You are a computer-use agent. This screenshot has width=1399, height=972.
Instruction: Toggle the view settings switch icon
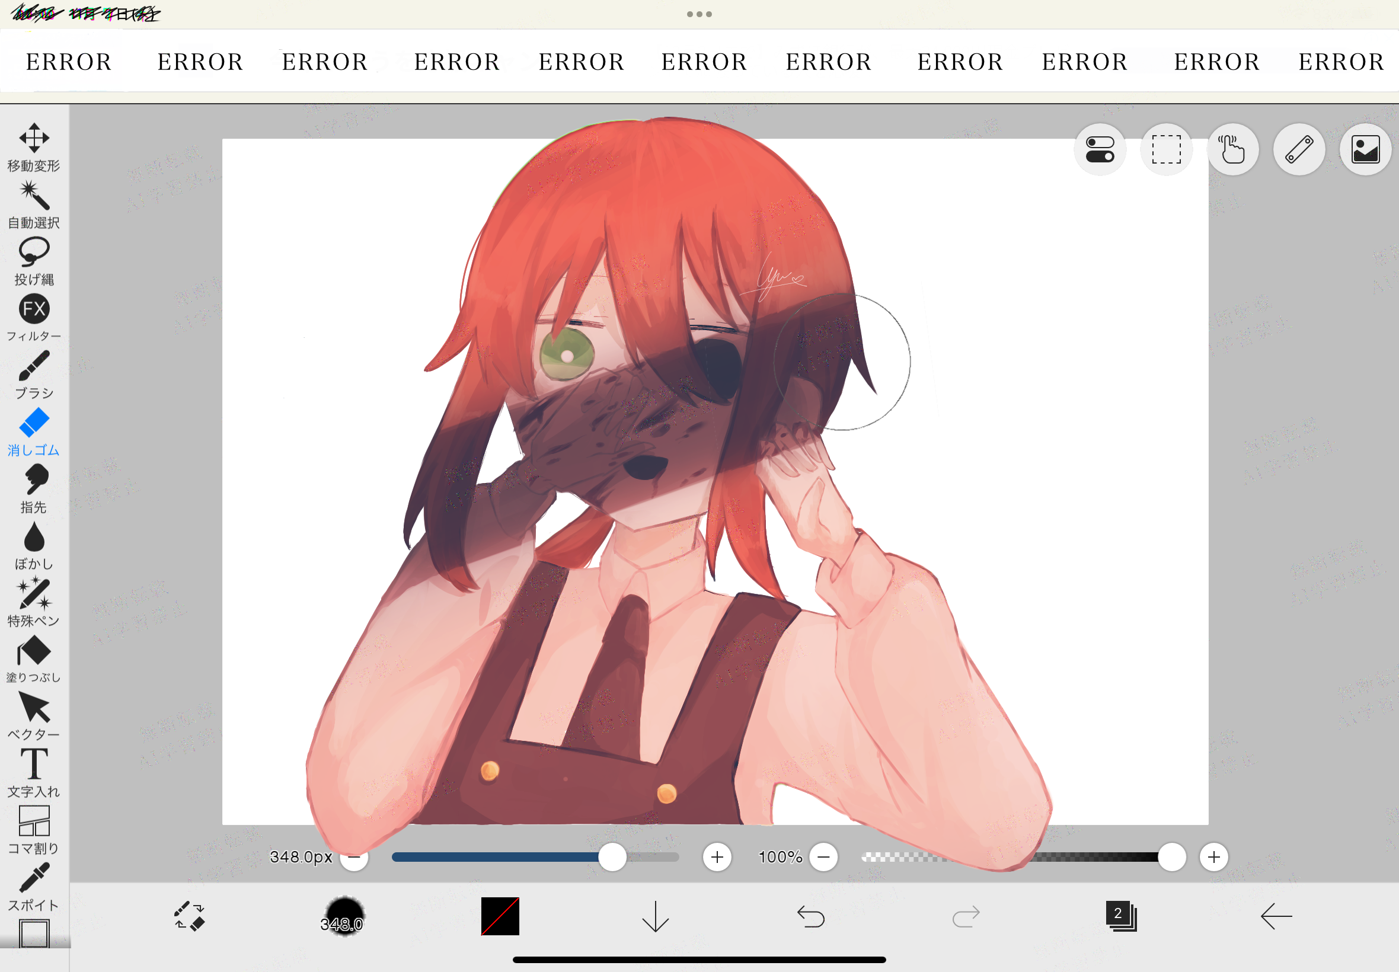point(1100,150)
